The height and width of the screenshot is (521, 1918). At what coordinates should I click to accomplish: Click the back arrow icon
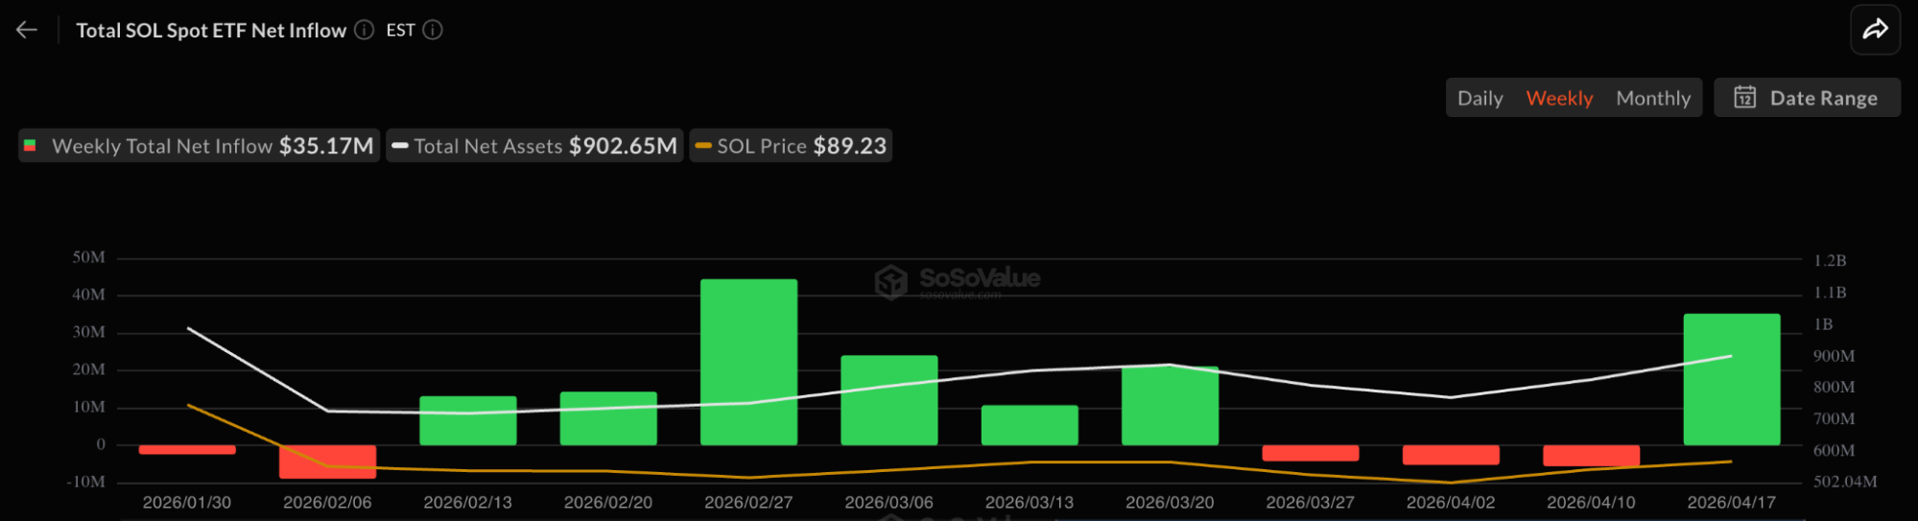(27, 30)
